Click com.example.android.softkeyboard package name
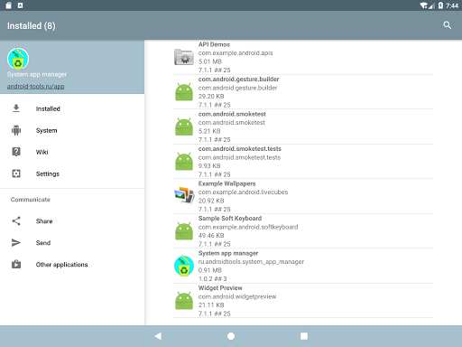 (248, 227)
